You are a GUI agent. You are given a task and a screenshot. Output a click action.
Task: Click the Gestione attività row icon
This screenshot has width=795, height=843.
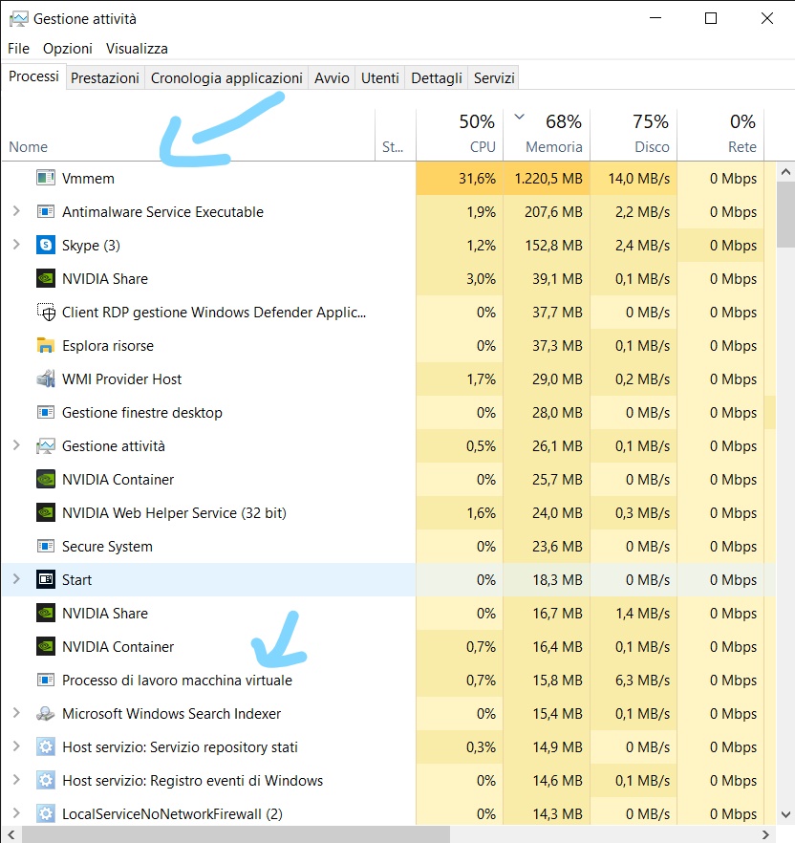[x=46, y=445]
